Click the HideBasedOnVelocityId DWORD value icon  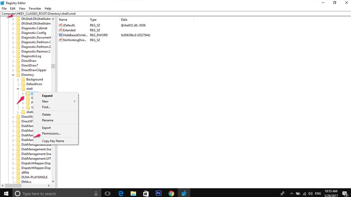point(61,35)
